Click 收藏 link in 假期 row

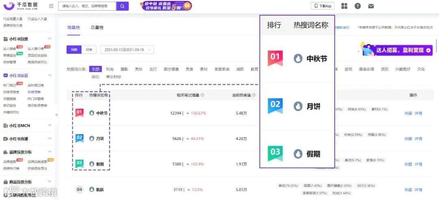(408, 164)
